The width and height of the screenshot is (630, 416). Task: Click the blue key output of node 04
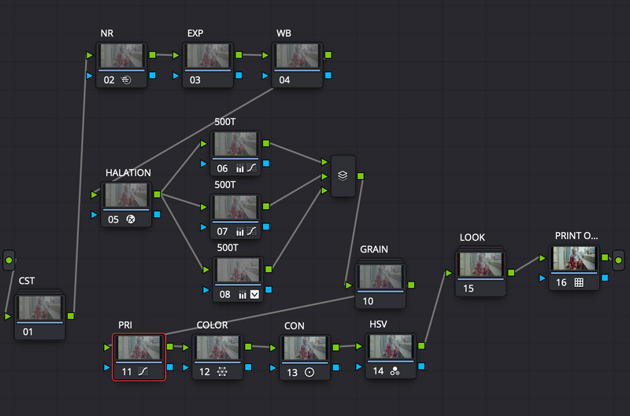[328, 75]
